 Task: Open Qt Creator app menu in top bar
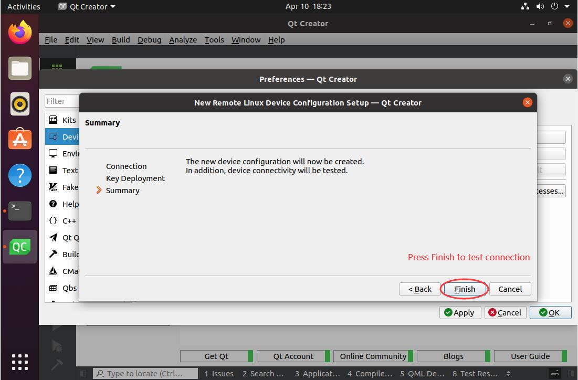(x=87, y=6)
